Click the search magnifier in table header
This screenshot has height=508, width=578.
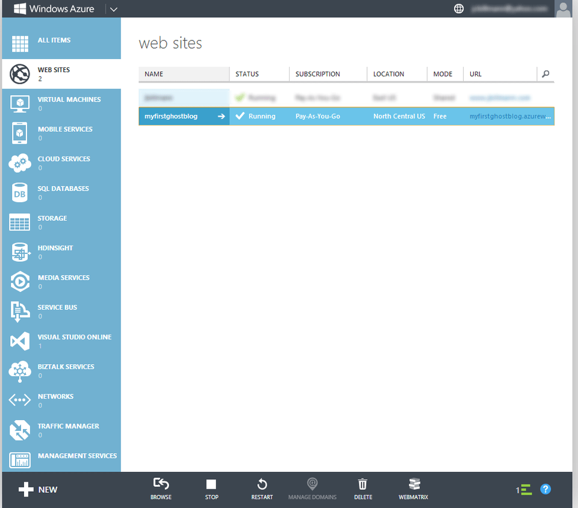click(545, 73)
